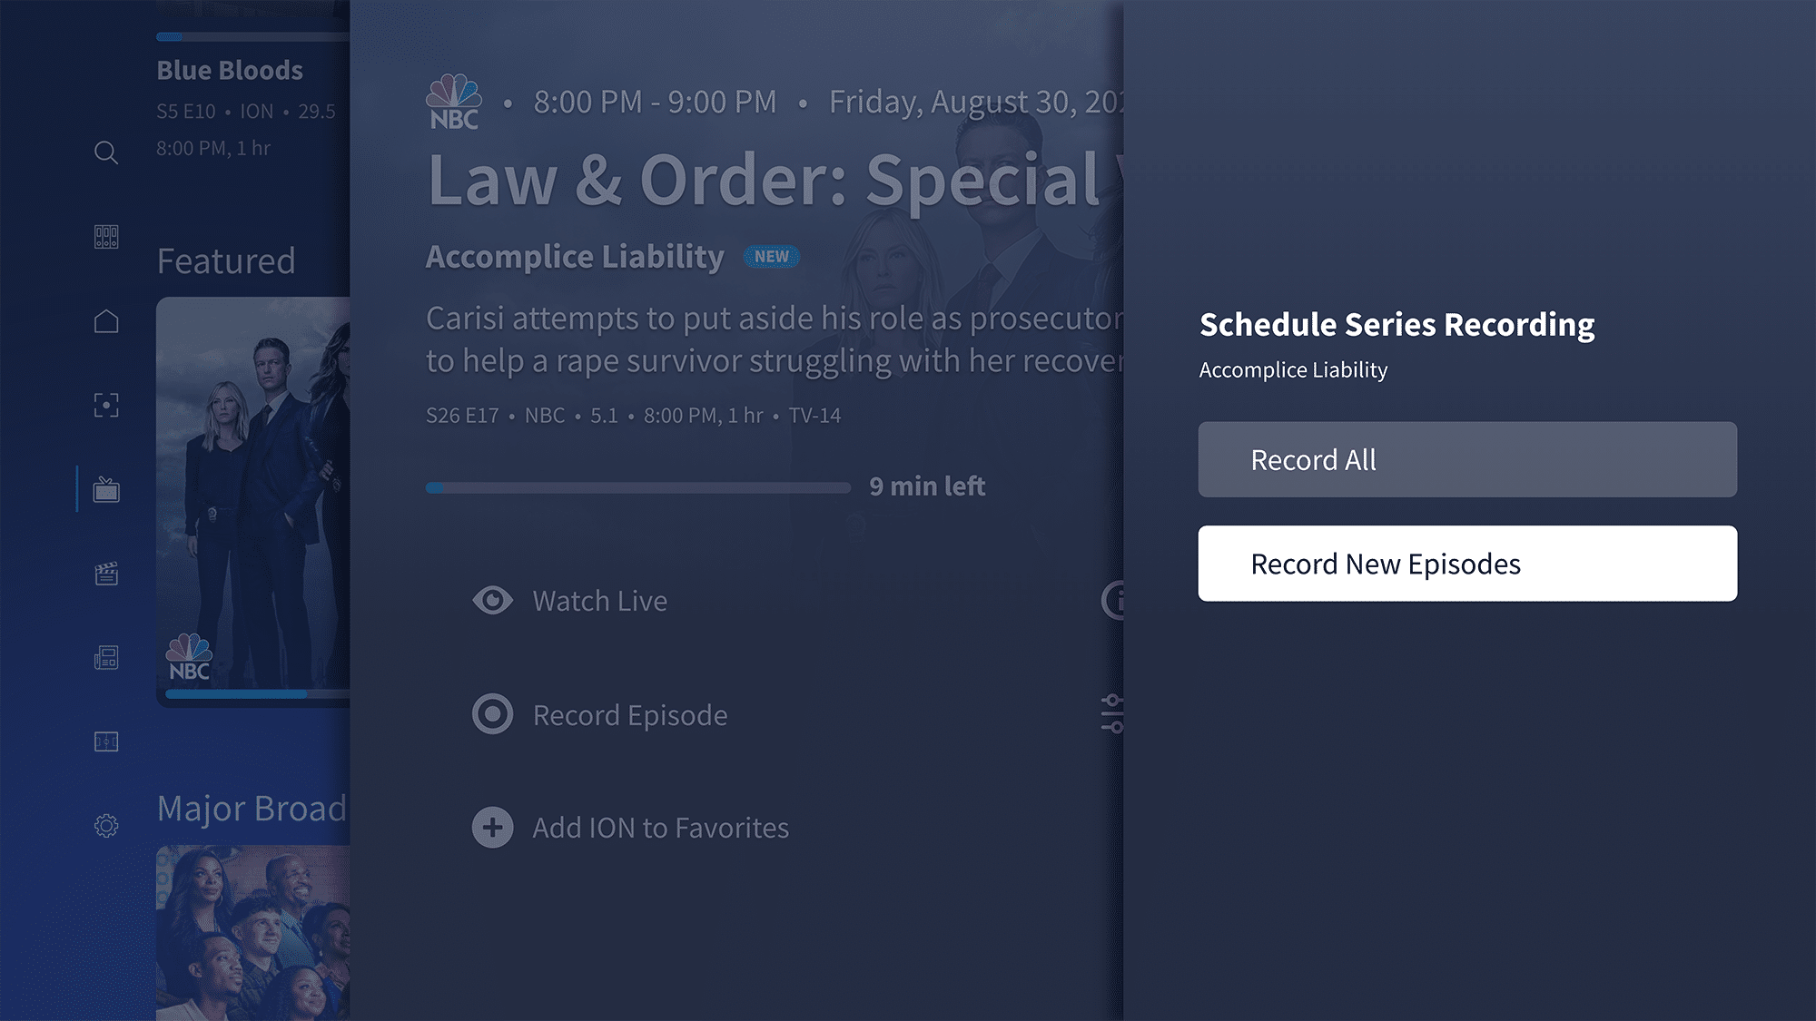
Task: Open the News newspaper icon
Action: pos(106,657)
